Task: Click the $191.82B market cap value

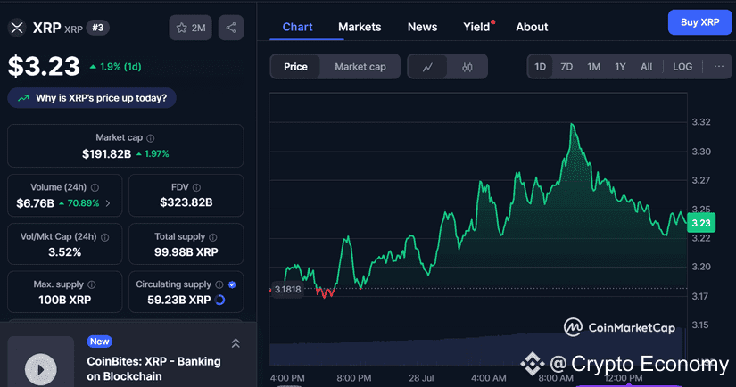Action: coord(106,154)
